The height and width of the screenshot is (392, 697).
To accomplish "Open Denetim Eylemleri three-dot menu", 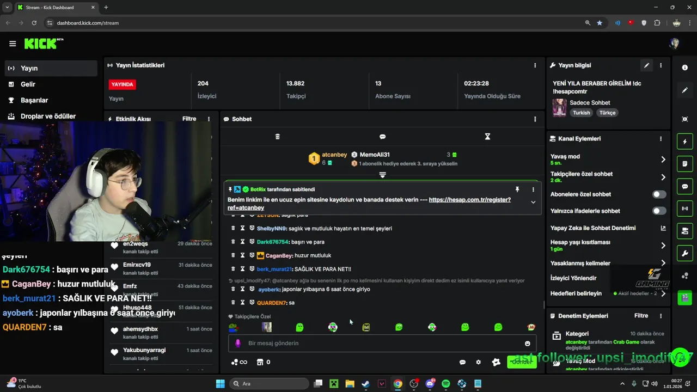I will coord(661,316).
